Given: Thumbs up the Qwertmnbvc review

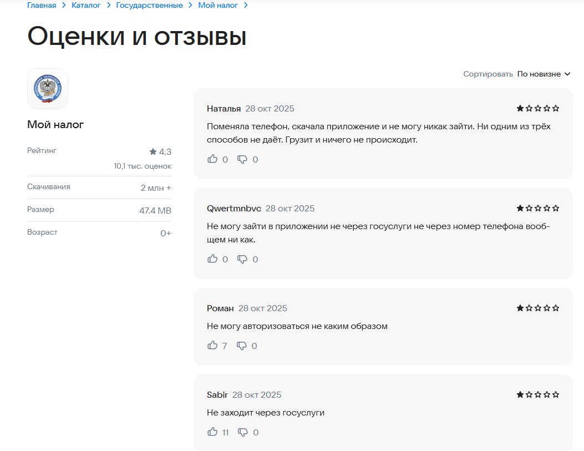Looking at the screenshot, I should click(x=212, y=259).
